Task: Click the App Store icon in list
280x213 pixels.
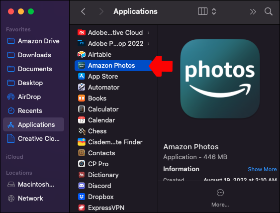Action: (82, 76)
